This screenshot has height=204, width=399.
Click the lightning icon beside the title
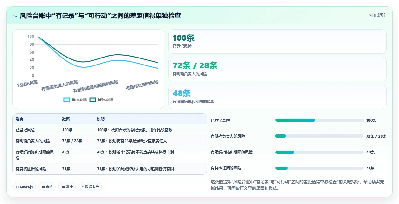point(15,16)
